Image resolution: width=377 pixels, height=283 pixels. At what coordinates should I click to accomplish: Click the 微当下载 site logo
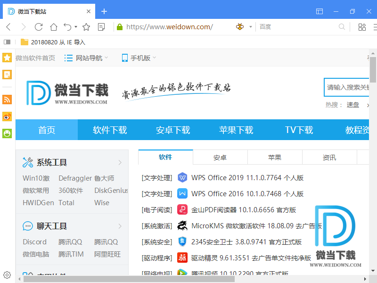(x=67, y=93)
